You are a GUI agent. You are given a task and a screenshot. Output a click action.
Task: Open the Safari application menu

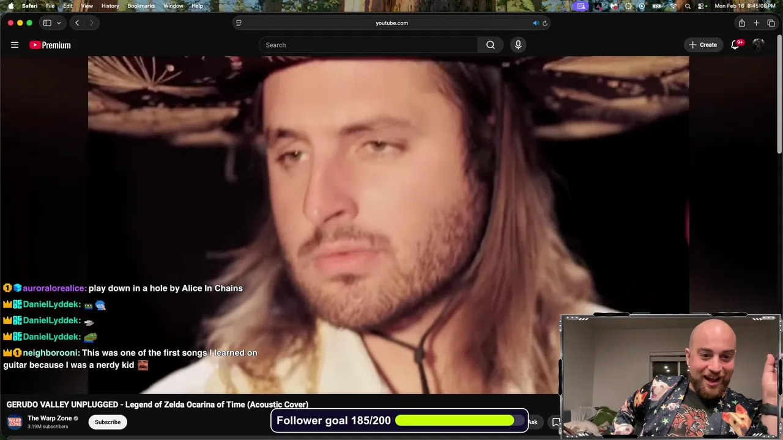29,5
